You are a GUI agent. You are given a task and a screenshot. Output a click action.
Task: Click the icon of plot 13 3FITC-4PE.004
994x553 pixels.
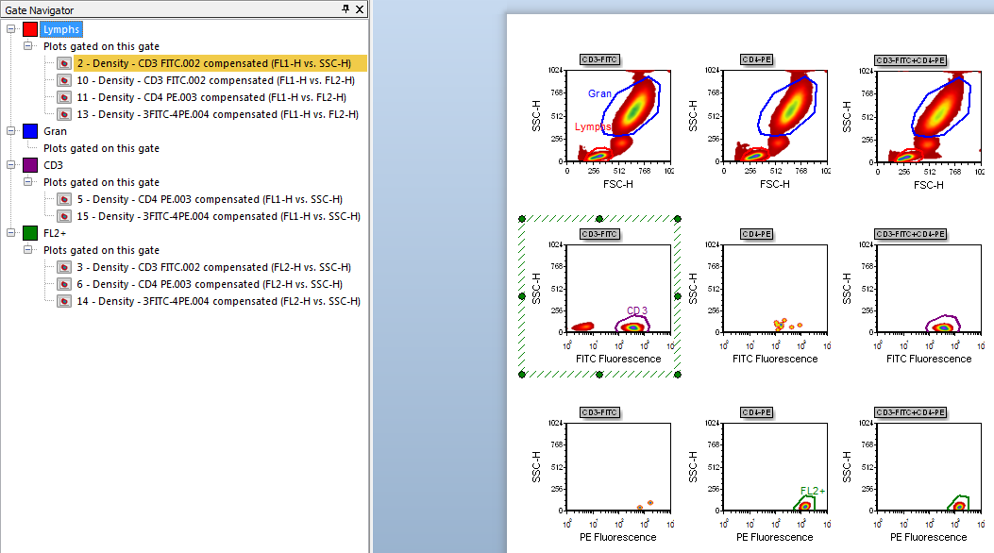click(x=64, y=114)
